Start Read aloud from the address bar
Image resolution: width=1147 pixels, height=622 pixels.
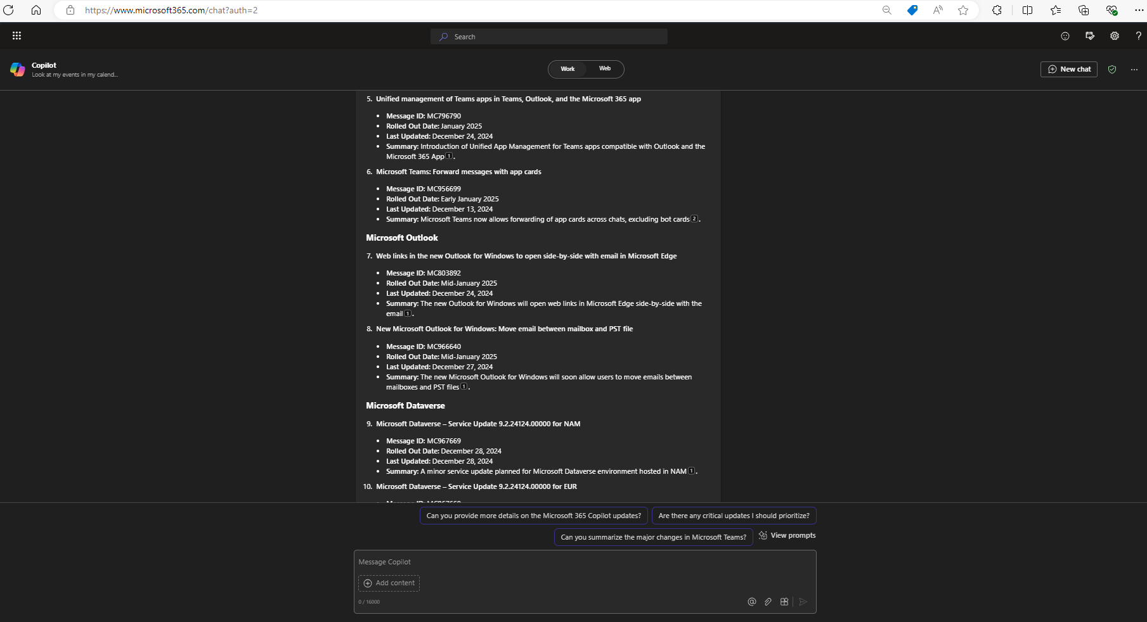tap(938, 10)
